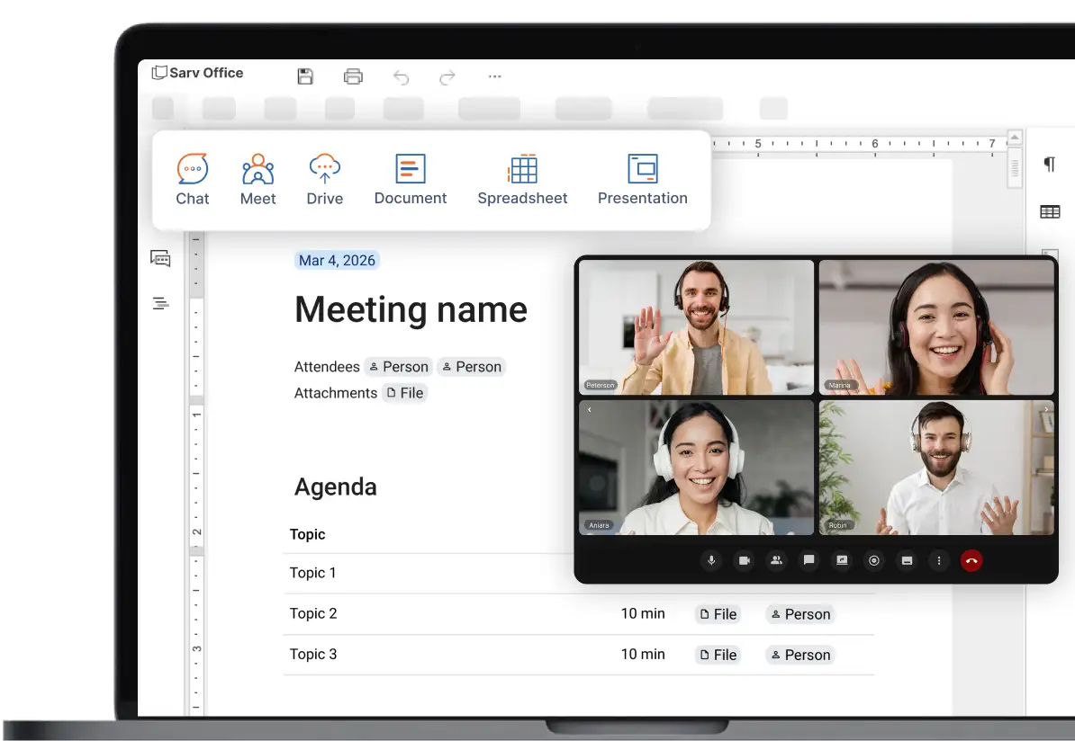1075x741 pixels.
Task: Click the File chip beside Attachments
Action: pos(404,393)
